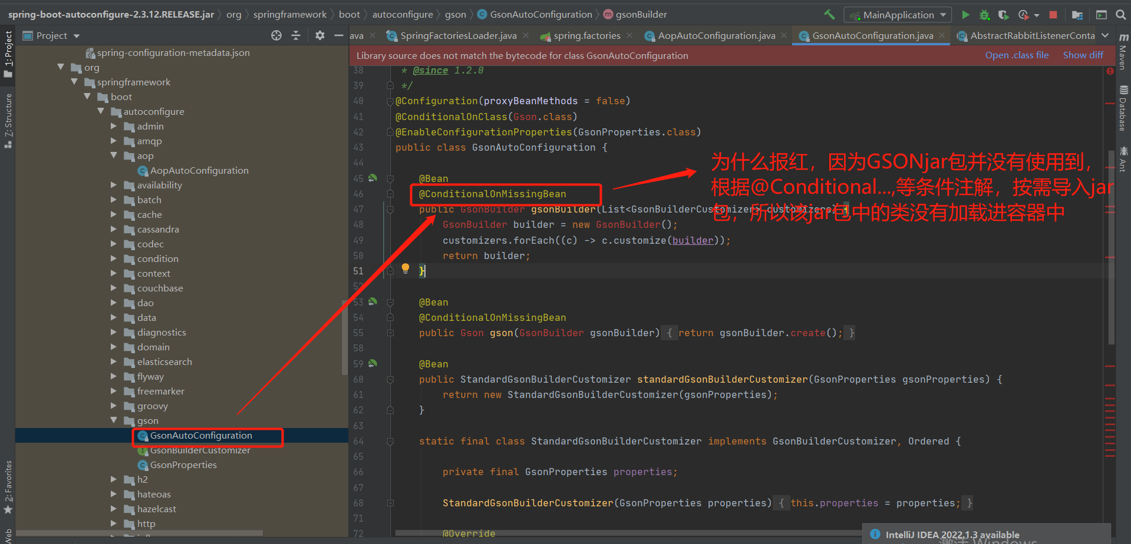The width and height of the screenshot is (1131, 544).
Task: Collapse the autoconfigure package node
Action: coord(100,111)
